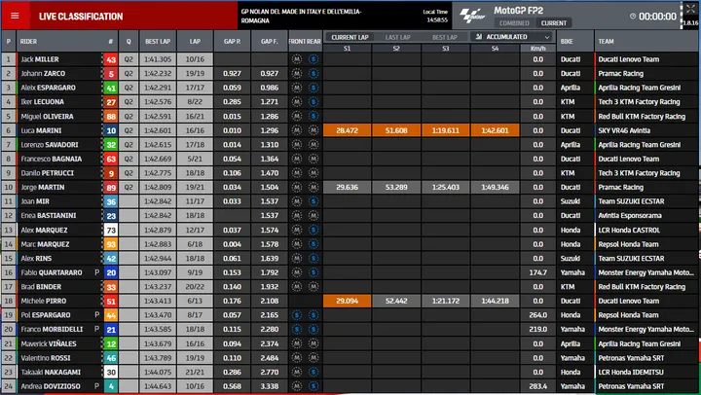The height and width of the screenshot is (395, 701).
Task: Click rider number 46 badge
Action: [x=110, y=358]
